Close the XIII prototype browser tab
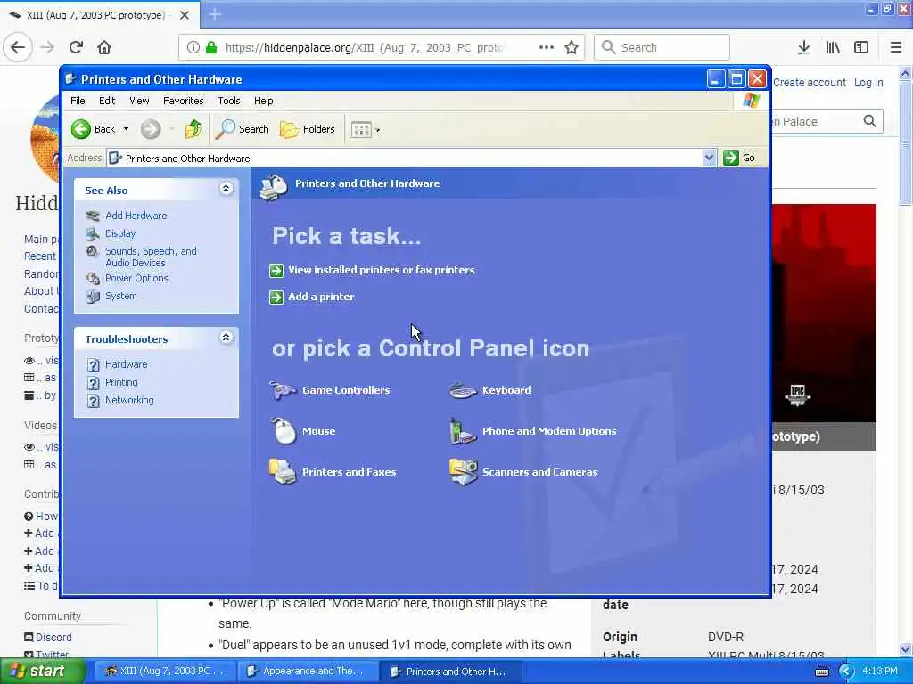 point(184,15)
